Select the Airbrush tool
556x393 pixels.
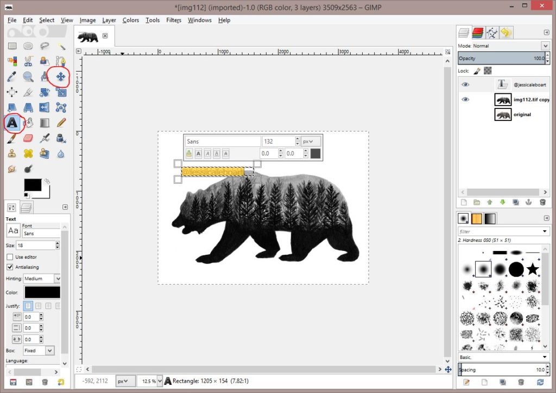click(x=45, y=138)
